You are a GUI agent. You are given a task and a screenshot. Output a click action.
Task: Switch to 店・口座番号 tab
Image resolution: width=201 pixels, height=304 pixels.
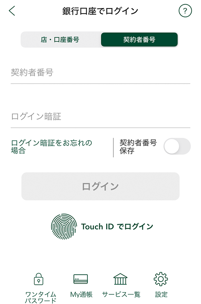coord(60,40)
